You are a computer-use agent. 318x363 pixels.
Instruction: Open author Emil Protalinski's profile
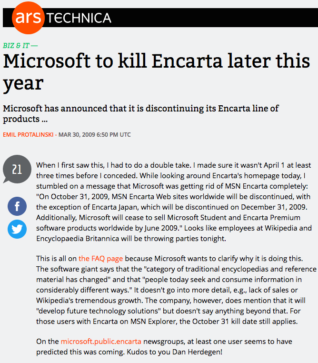(28, 134)
